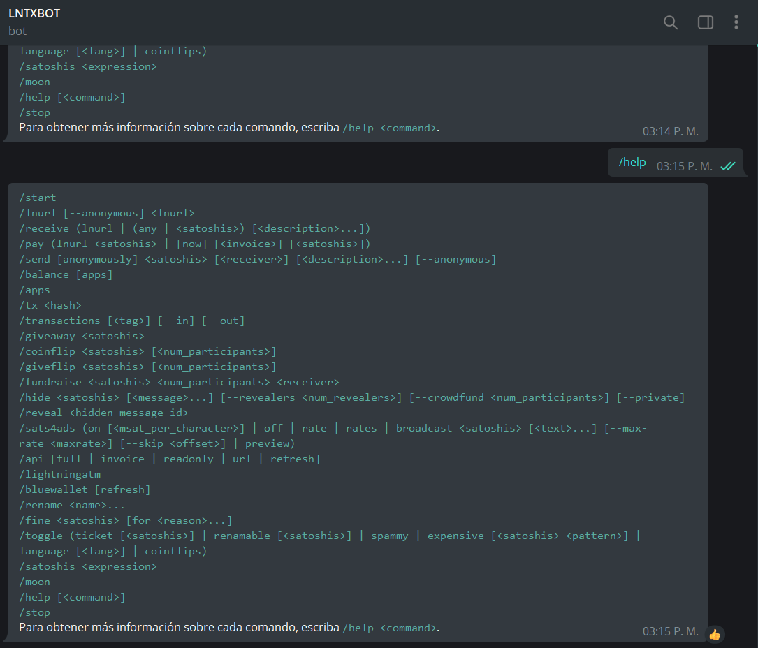Select the /giveflip <satoshis> command line

pyautogui.click(x=148, y=367)
